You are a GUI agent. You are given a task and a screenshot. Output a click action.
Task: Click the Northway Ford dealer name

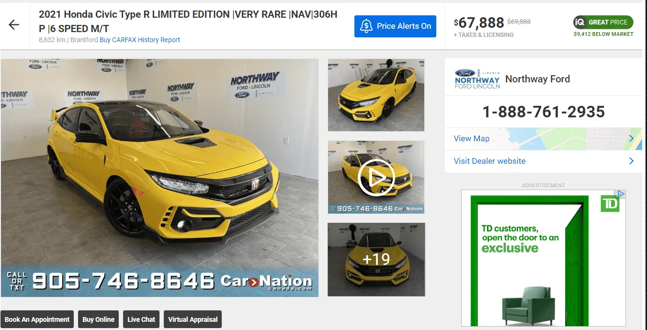tap(537, 79)
